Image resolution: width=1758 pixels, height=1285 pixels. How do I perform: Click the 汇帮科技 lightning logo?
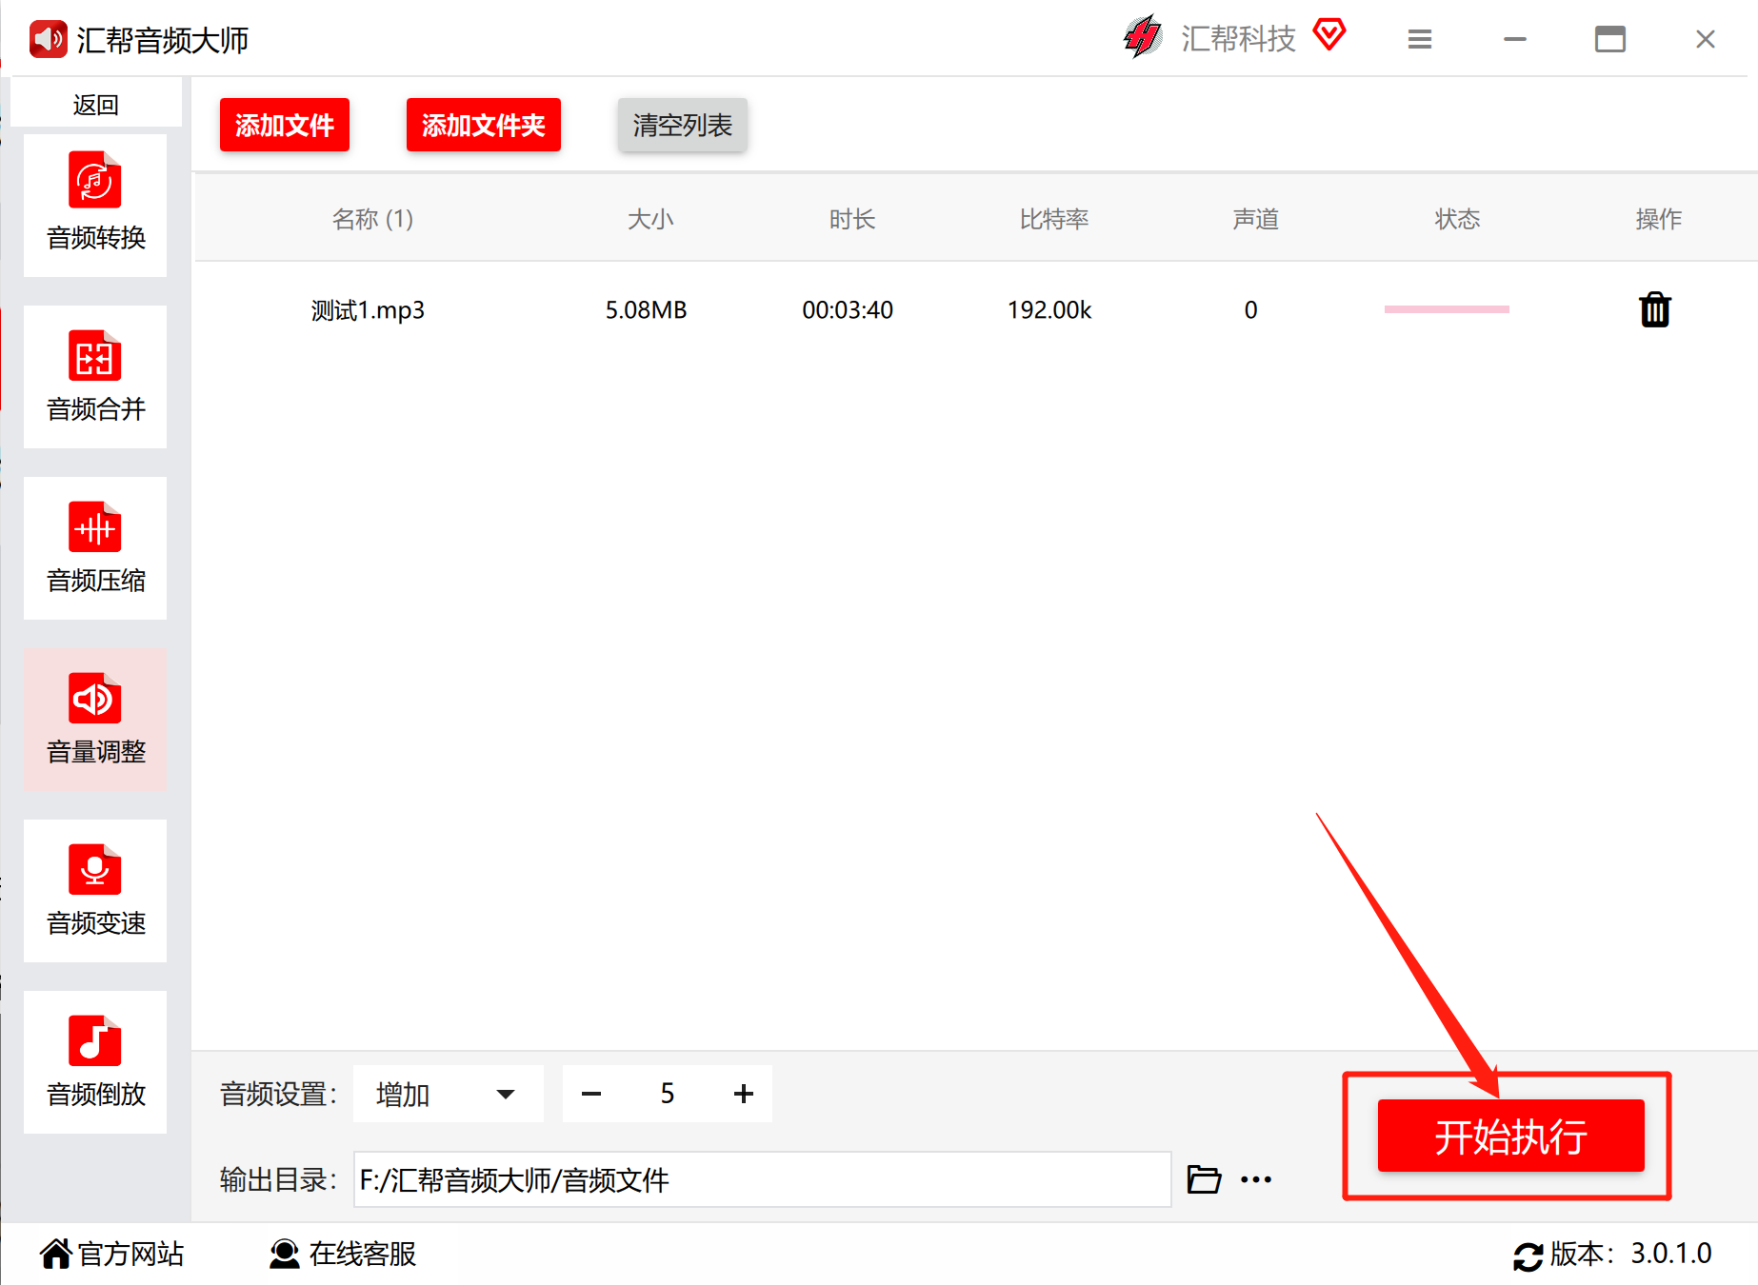click(x=1142, y=37)
